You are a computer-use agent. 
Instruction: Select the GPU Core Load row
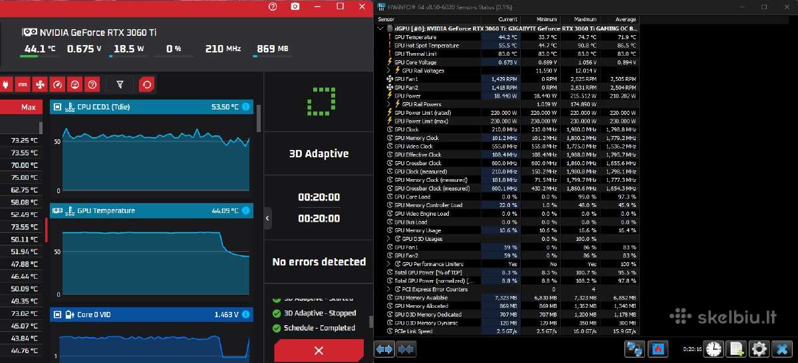click(509, 196)
